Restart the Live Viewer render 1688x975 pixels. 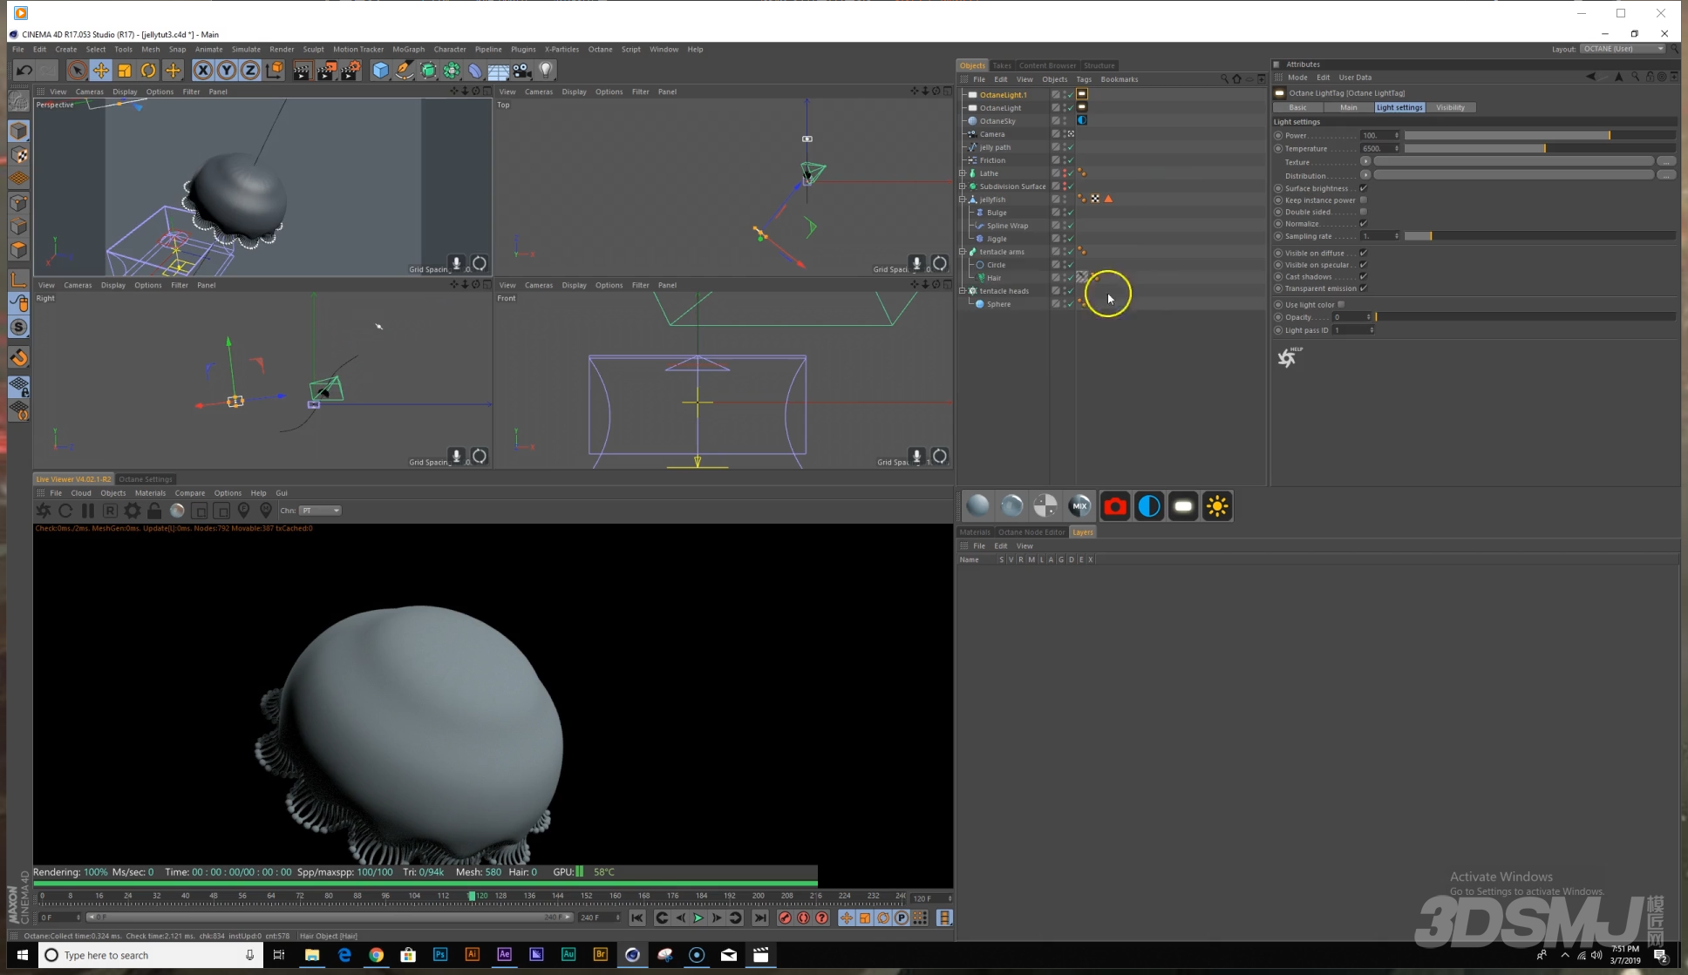click(x=65, y=511)
